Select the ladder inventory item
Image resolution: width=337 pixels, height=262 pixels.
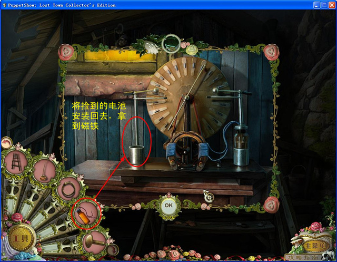(16, 161)
